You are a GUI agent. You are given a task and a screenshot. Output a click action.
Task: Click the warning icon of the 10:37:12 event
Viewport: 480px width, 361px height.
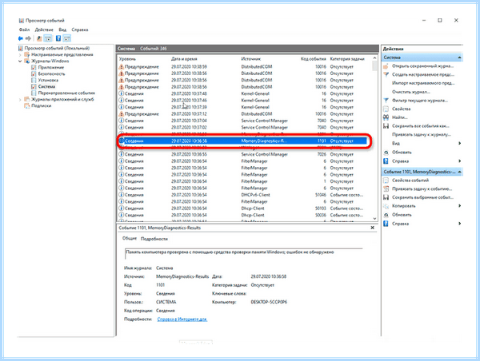coord(122,113)
